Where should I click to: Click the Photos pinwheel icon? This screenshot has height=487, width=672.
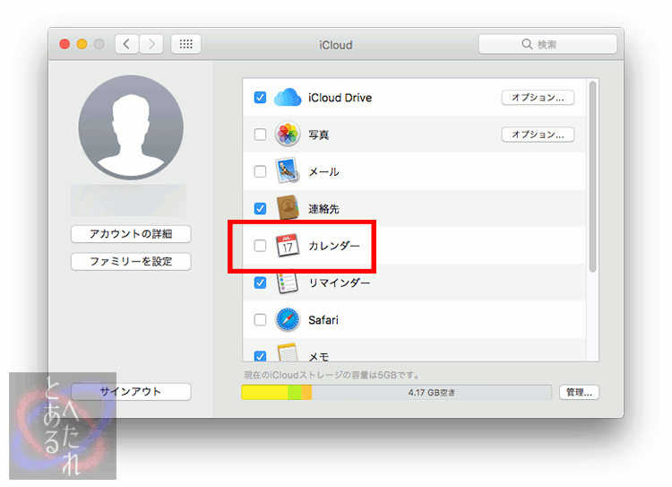tap(287, 135)
